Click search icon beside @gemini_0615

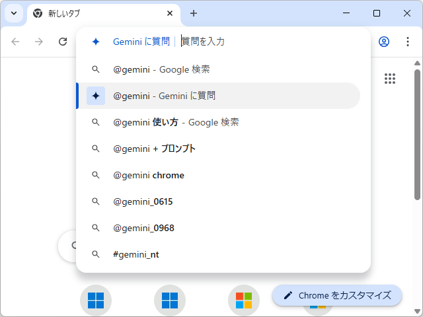point(96,201)
